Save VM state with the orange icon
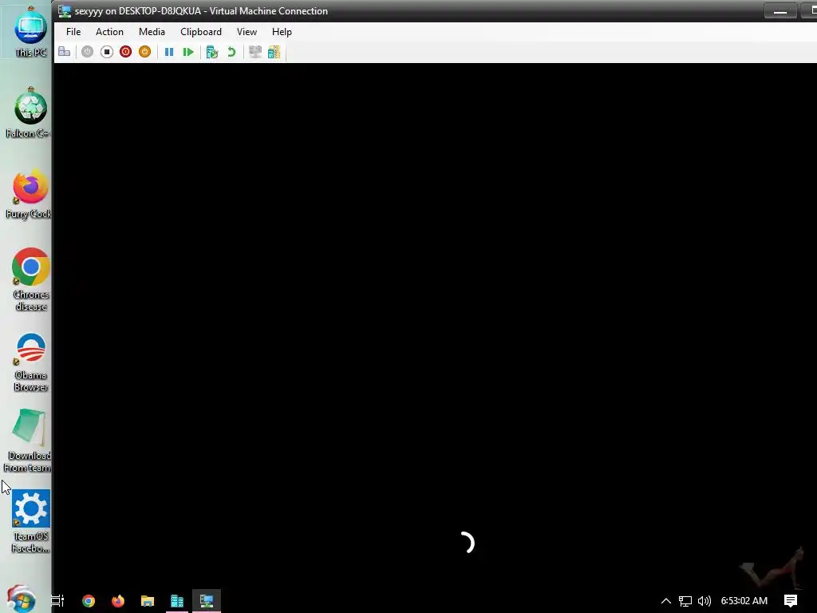 [145, 52]
